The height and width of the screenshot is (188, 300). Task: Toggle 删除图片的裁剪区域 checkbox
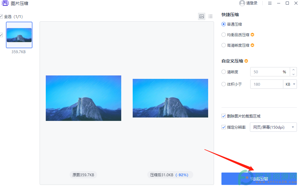pos(224,116)
